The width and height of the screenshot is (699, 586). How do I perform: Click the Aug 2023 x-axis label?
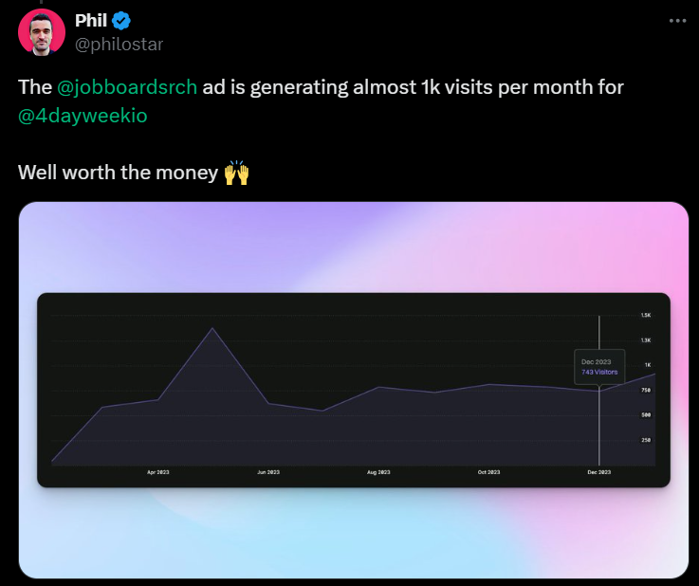pyautogui.click(x=377, y=471)
